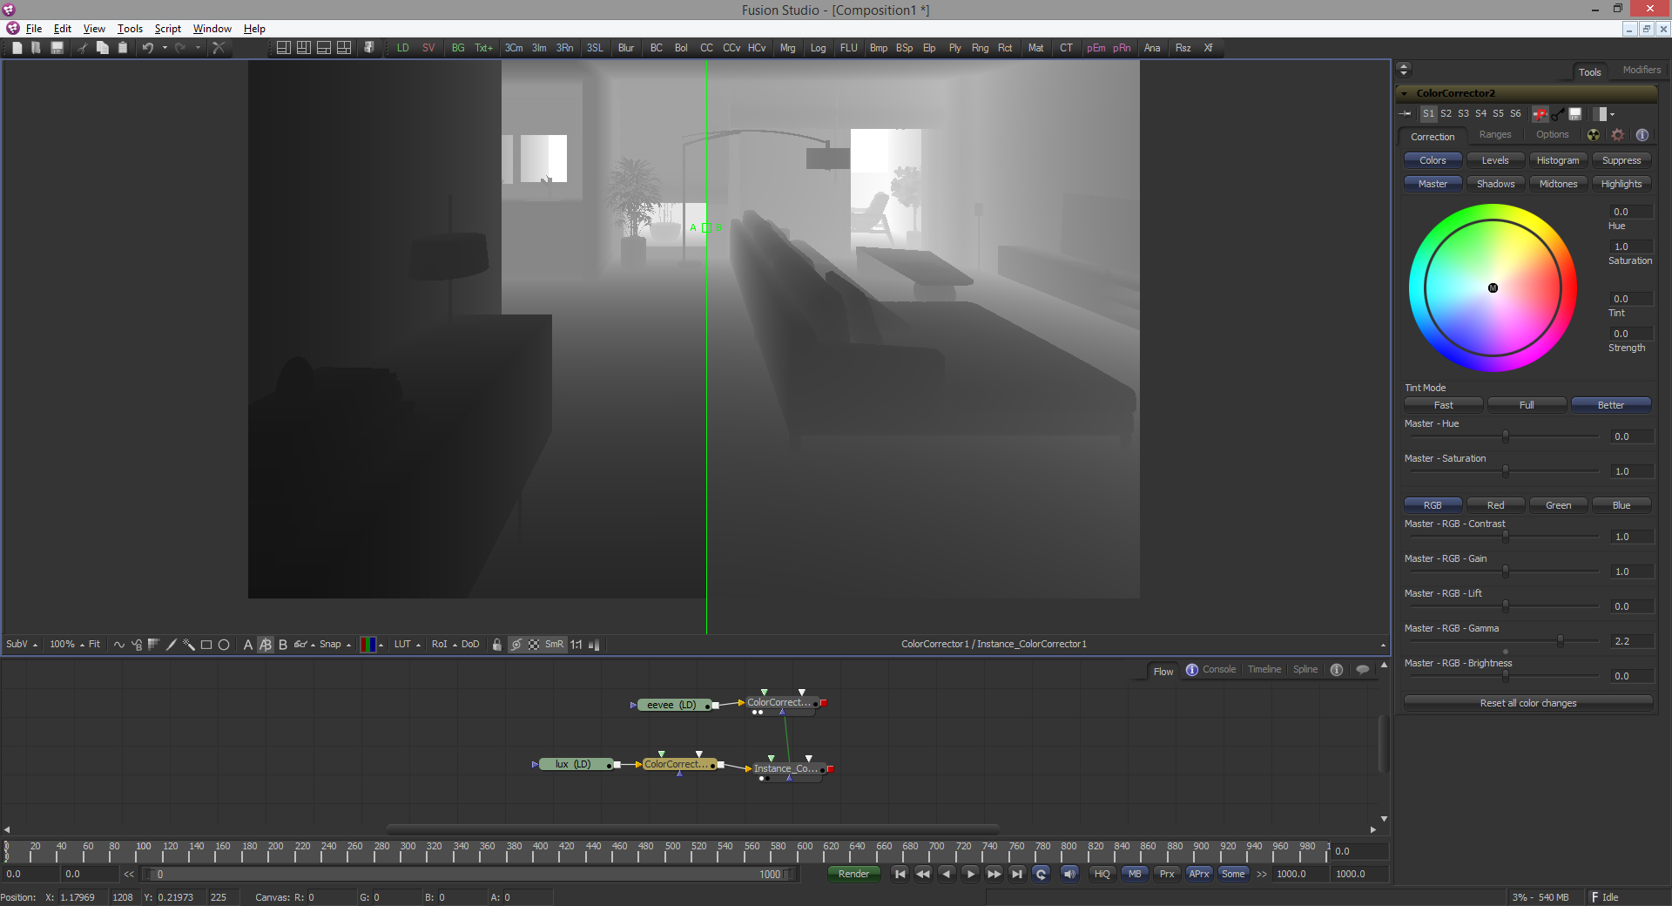The width and height of the screenshot is (1672, 906).
Task: Select the eevee loader node
Action: [671, 705]
